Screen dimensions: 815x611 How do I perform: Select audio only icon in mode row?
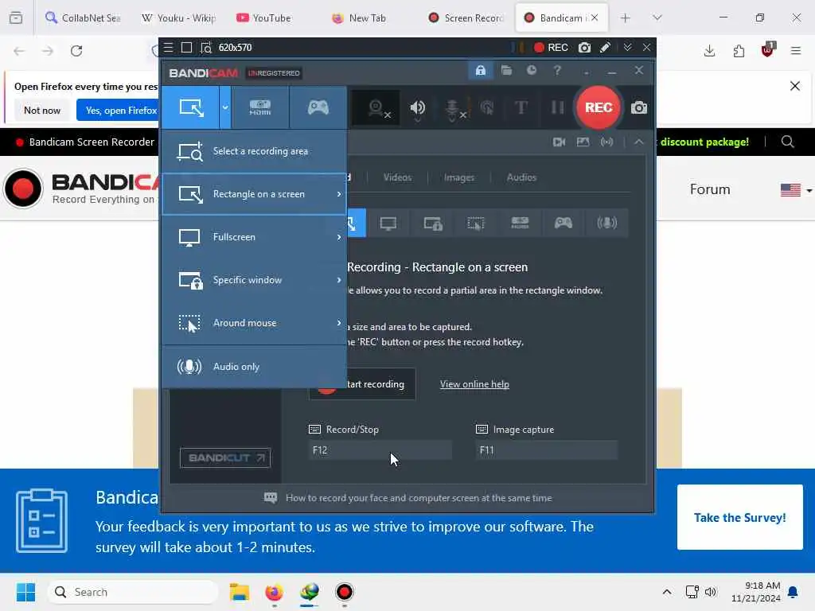[606, 224]
